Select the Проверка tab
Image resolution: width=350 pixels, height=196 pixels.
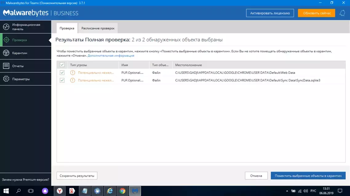tap(67, 28)
